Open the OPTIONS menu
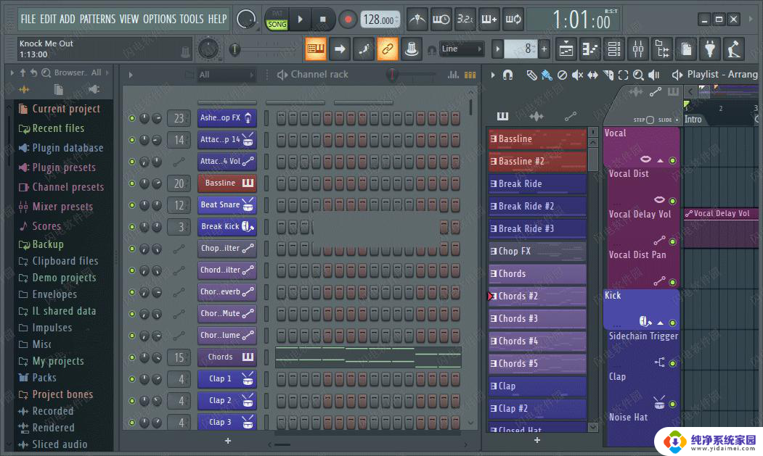Screen dimensions: 763x456 click(x=160, y=20)
